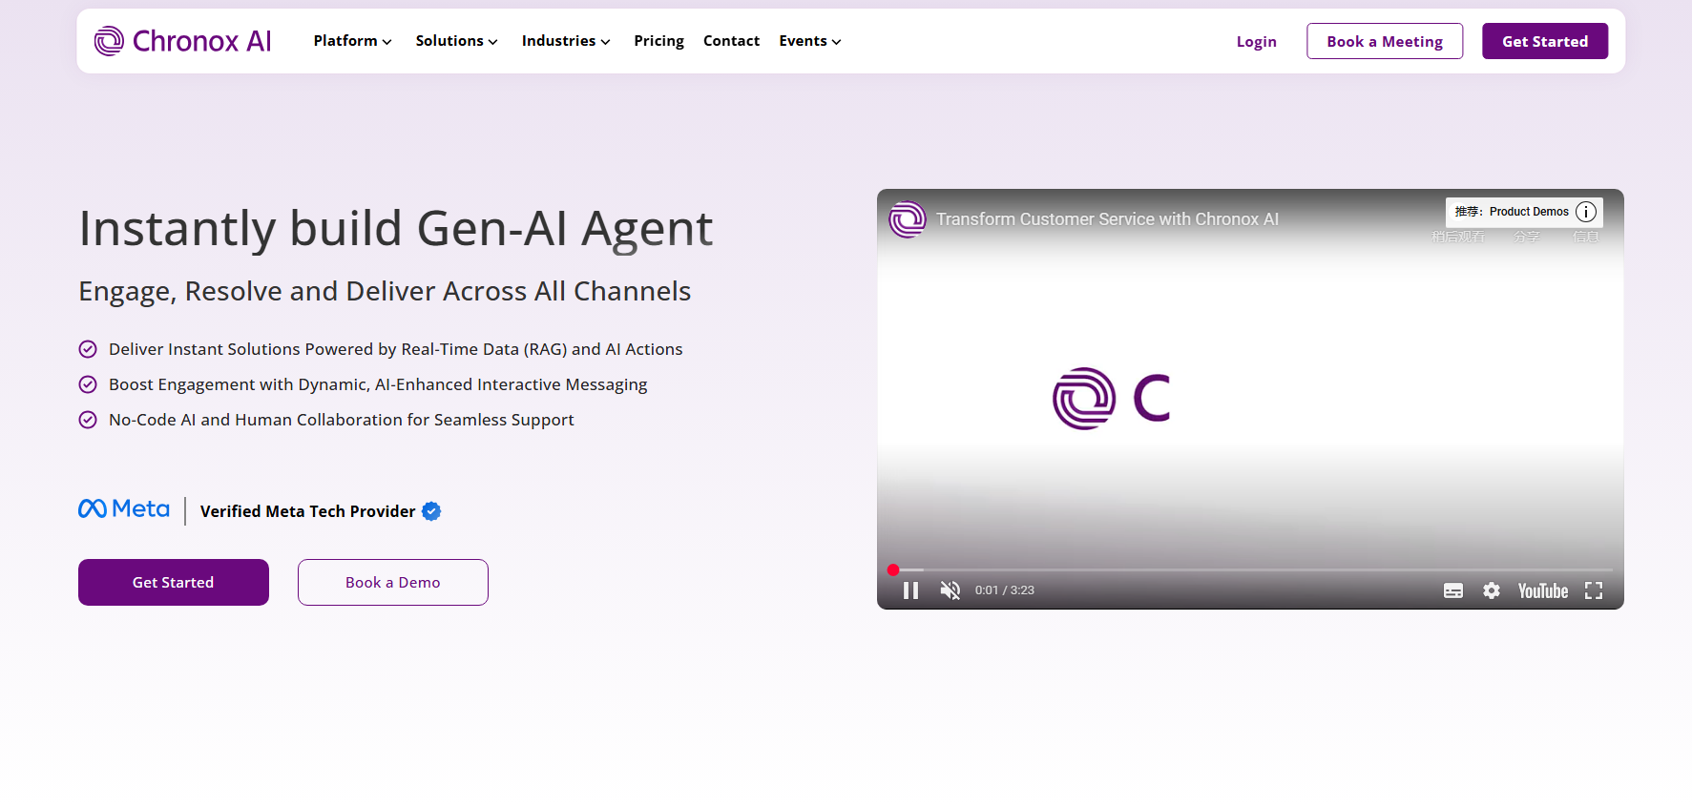The width and height of the screenshot is (1692, 807).
Task: Pause the YouTube video
Action: (910, 590)
